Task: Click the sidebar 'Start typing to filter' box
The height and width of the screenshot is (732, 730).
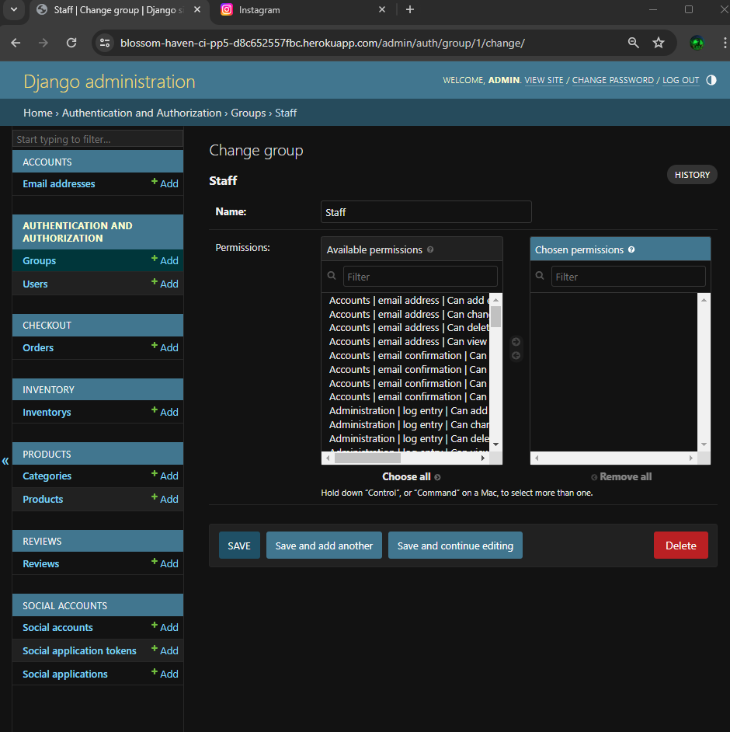Action: click(98, 139)
